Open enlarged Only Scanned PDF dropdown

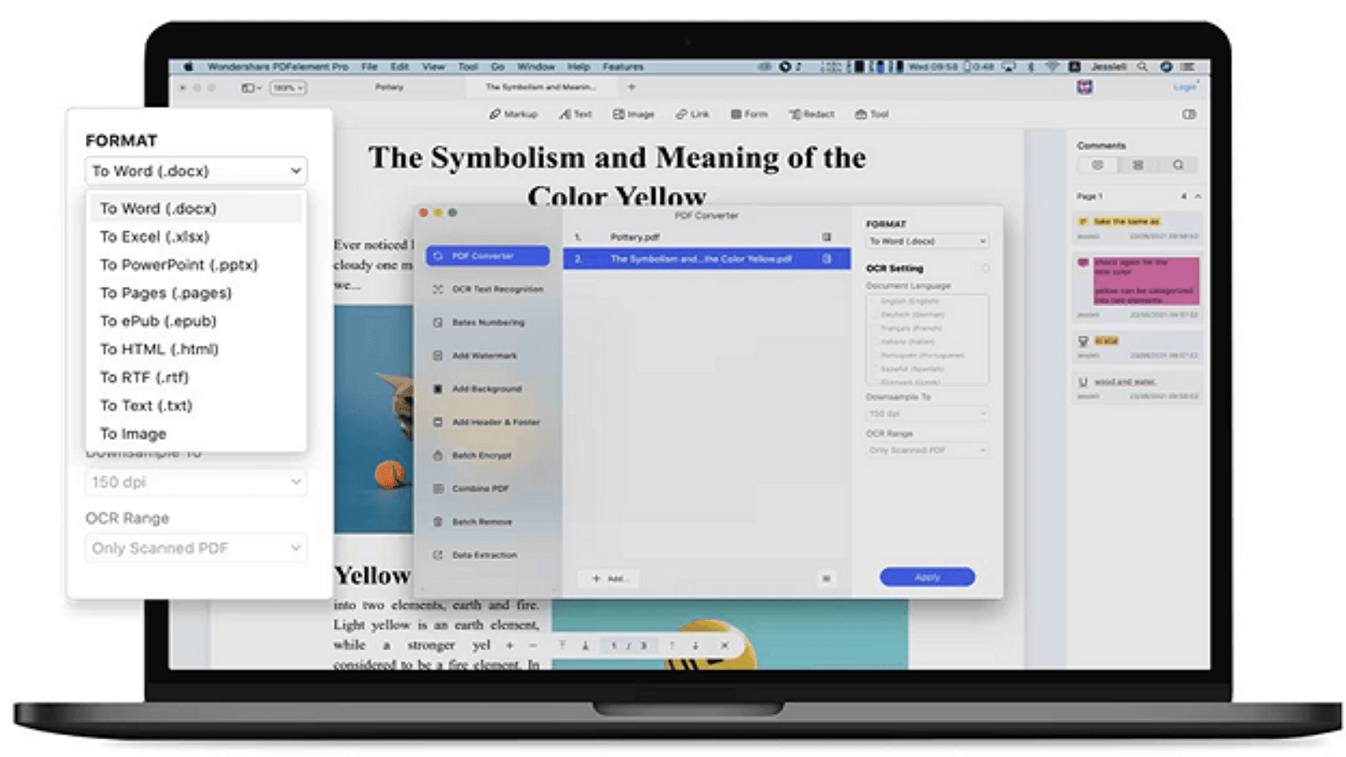click(196, 548)
